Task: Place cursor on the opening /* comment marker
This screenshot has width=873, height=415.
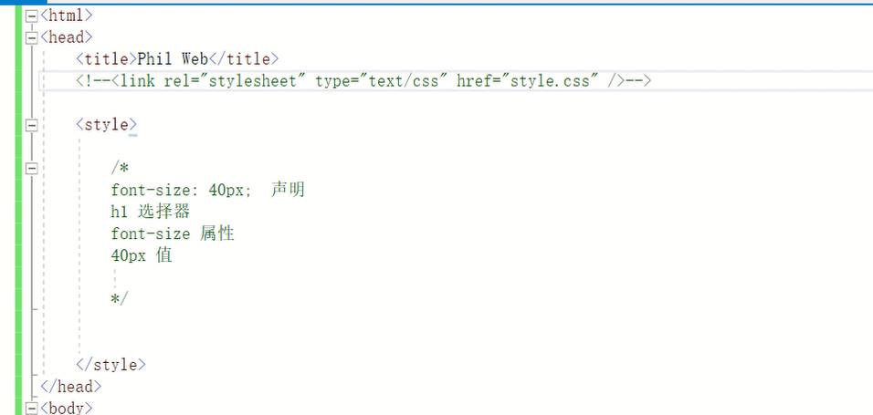Action: 120,168
